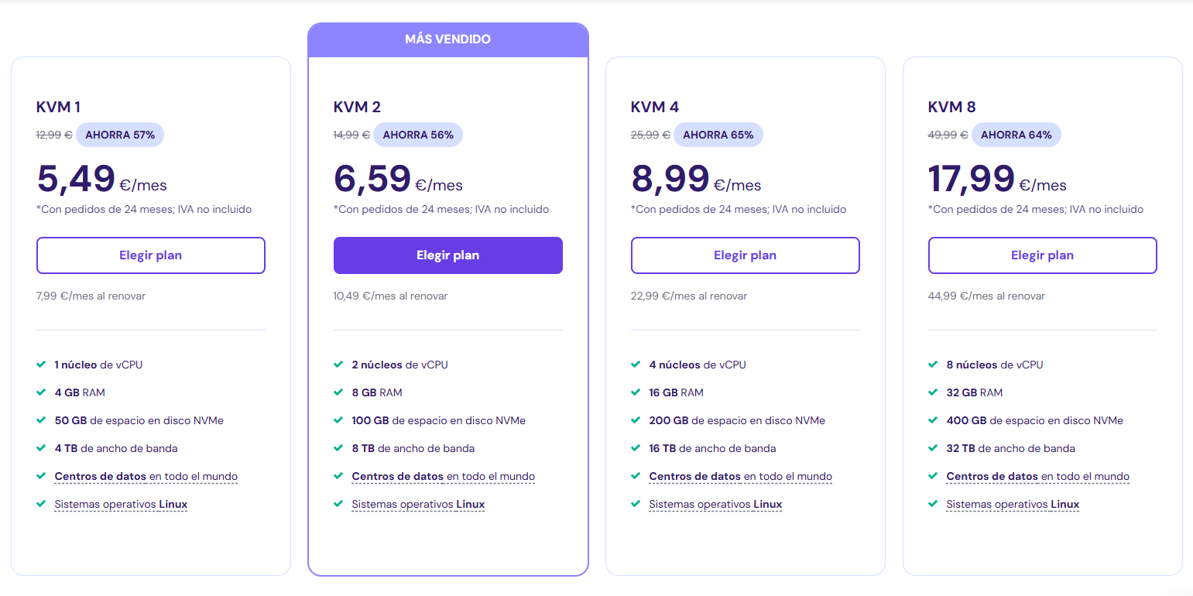Click checkmark beside 16 GB RAM
1193x596 pixels.
[x=636, y=392]
